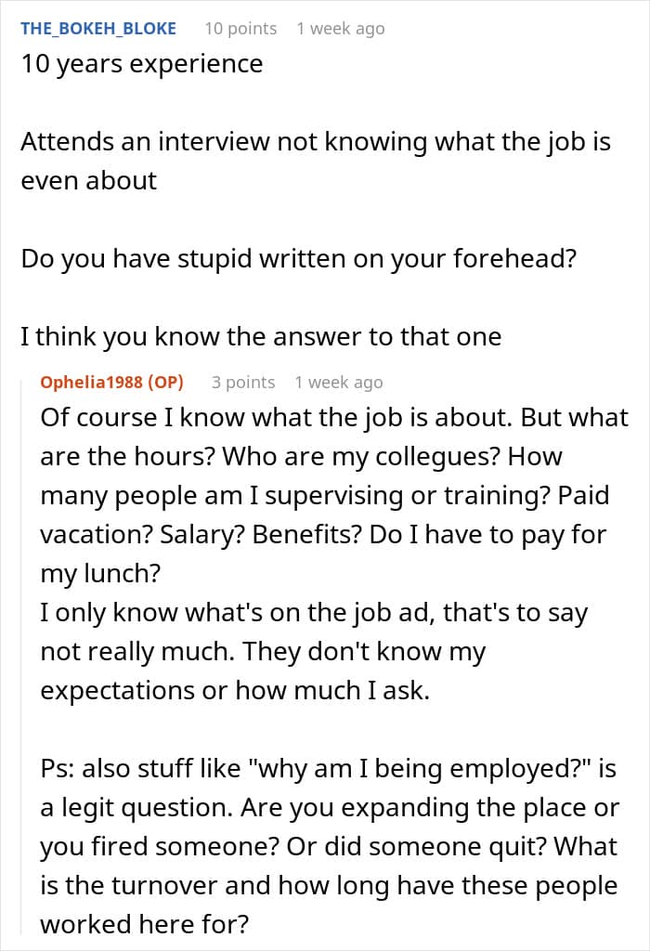Open THE_BOKEH_BLOKE user profile
This screenshot has height=951, width=650.
point(97,28)
